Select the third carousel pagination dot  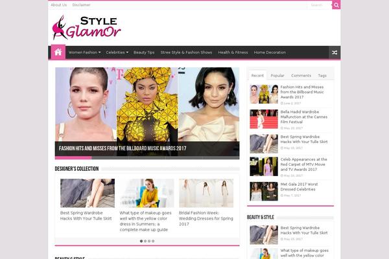149,241
